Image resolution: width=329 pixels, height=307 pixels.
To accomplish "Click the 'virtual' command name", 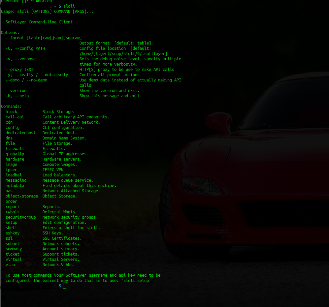I will (14, 260).
